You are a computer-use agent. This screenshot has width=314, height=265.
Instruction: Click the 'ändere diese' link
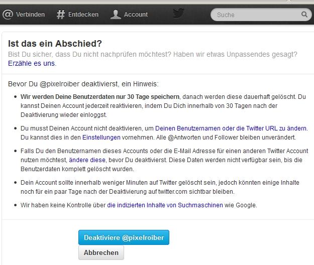click(x=87, y=160)
